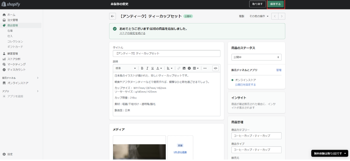Viewport: 350px width, 161px height.
Task: Open more options ellipsis in editor toolbar
Action: coord(205,68)
